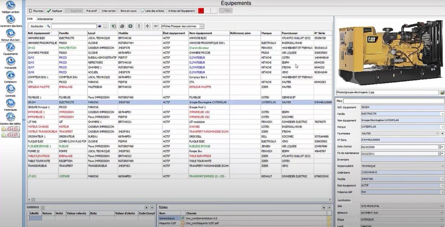This screenshot has width=445, height=227.
Task: Click the Nouveau button
Action: (36, 10)
